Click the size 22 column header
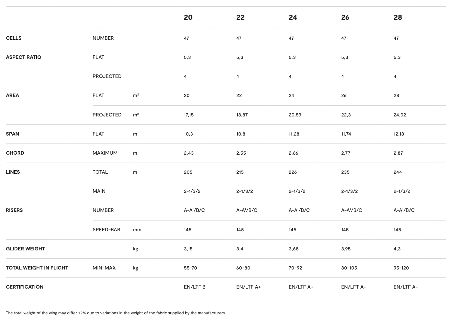450x322 pixels. (240, 17)
